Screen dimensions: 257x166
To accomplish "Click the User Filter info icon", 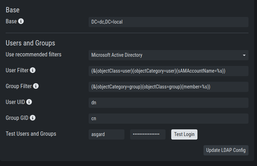I will pos(33,70).
